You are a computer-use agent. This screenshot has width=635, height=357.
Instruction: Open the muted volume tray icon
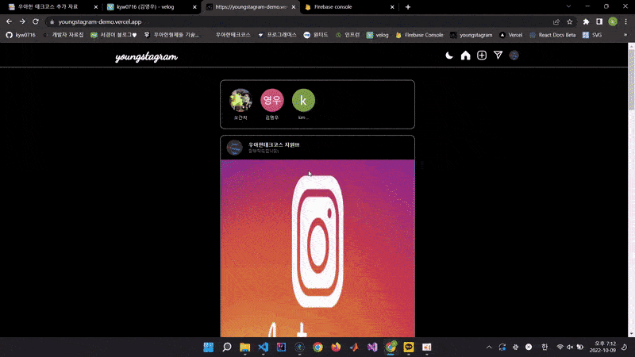pos(570,347)
